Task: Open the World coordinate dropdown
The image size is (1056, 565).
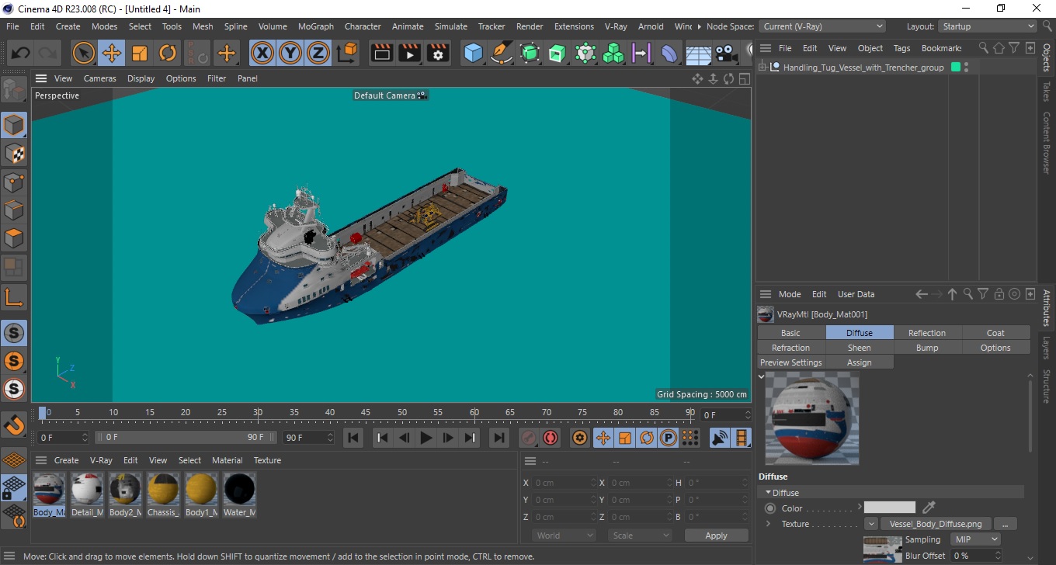Action: coord(564,536)
